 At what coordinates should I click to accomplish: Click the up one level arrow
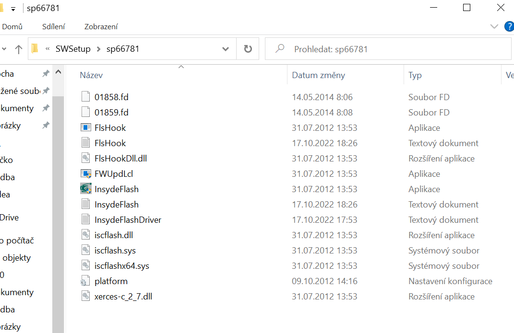point(19,49)
